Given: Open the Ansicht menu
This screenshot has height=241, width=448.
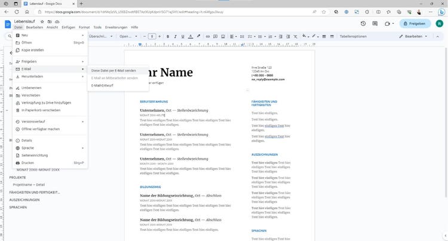Looking at the screenshot, I should click(53, 27).
